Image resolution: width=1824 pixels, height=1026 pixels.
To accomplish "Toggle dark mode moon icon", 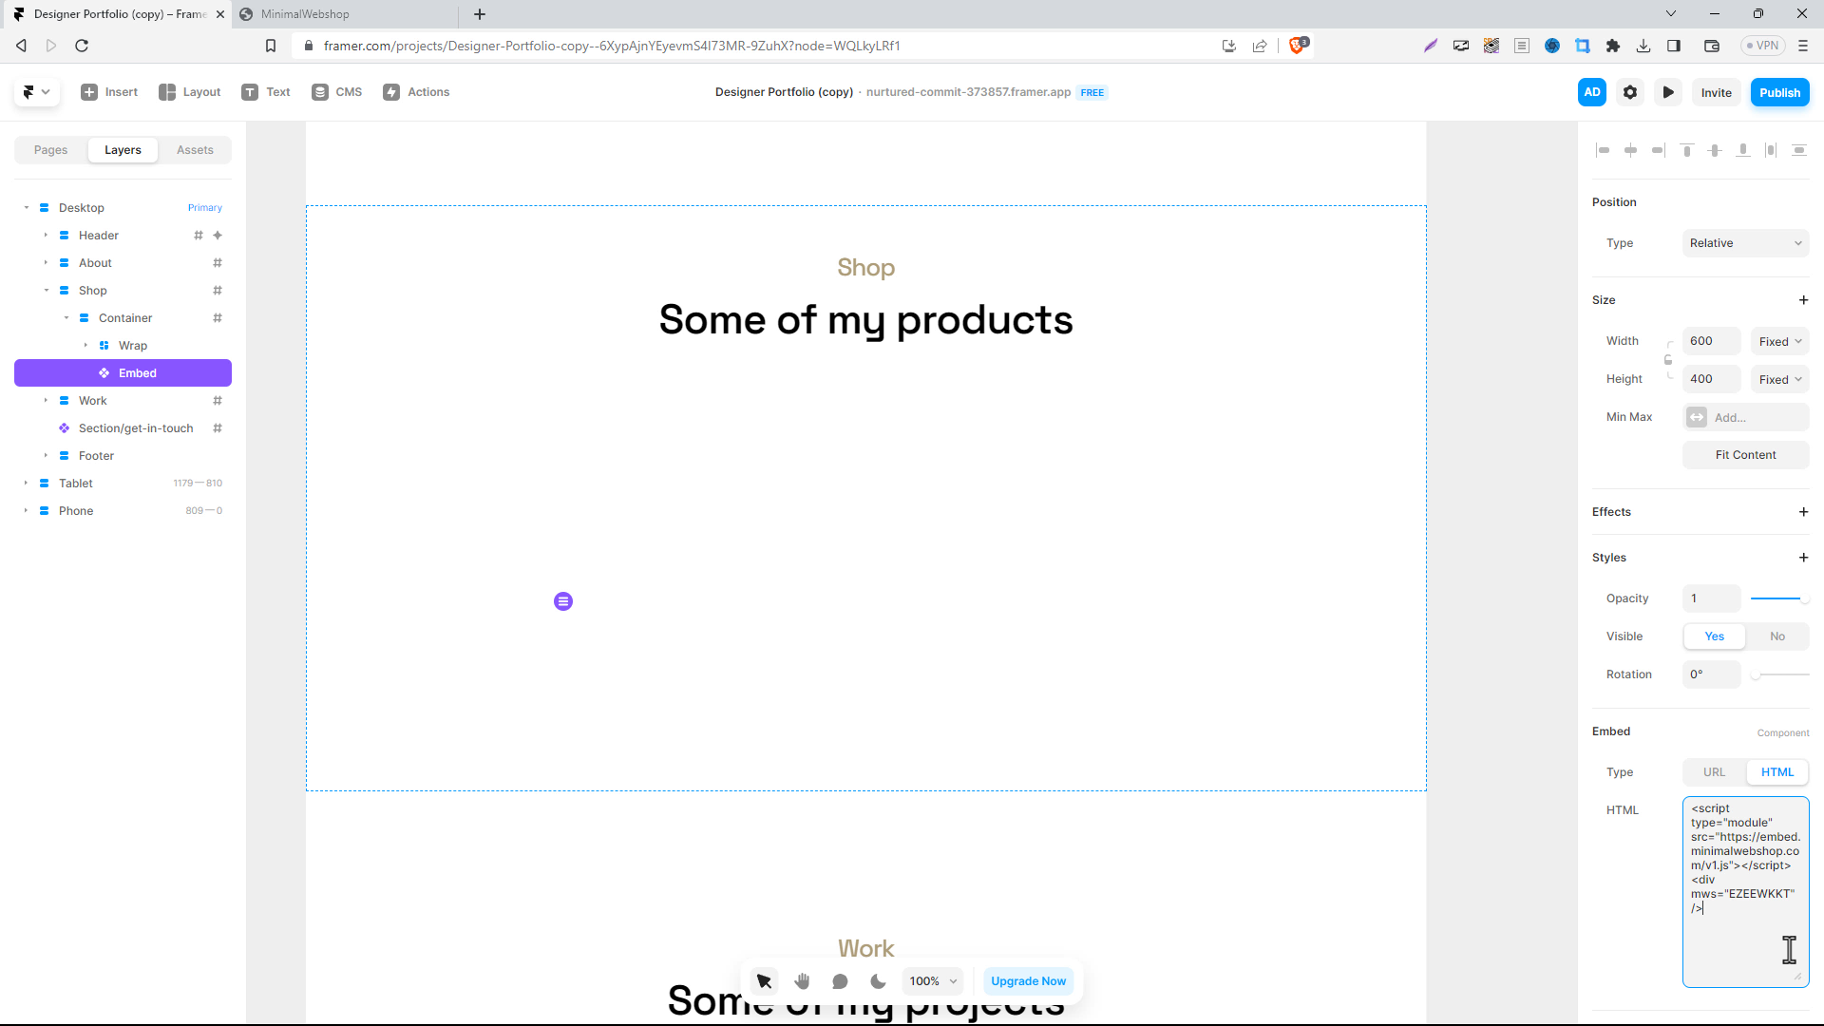I will 878,981.
